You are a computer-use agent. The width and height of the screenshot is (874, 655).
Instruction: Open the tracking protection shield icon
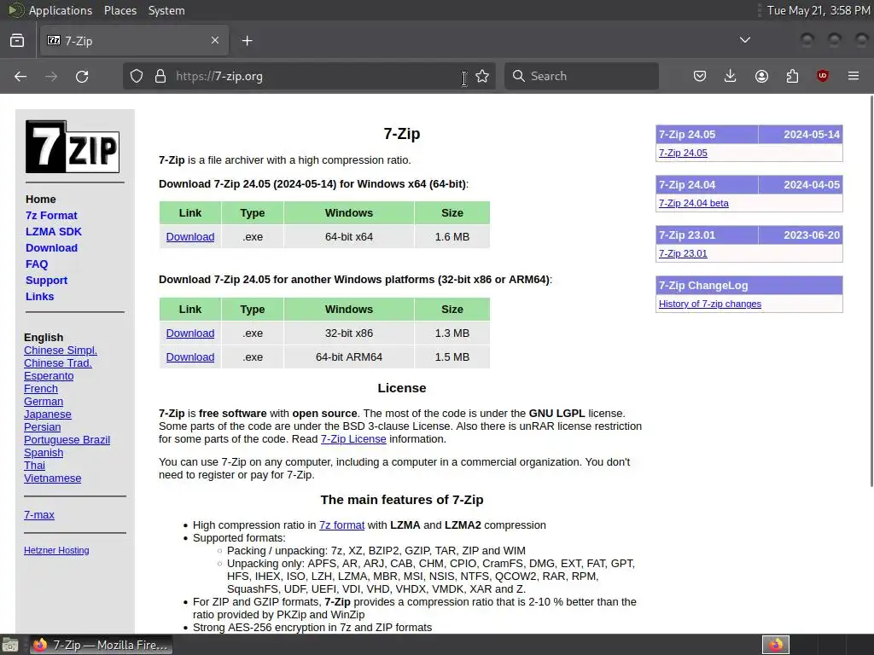137,76
